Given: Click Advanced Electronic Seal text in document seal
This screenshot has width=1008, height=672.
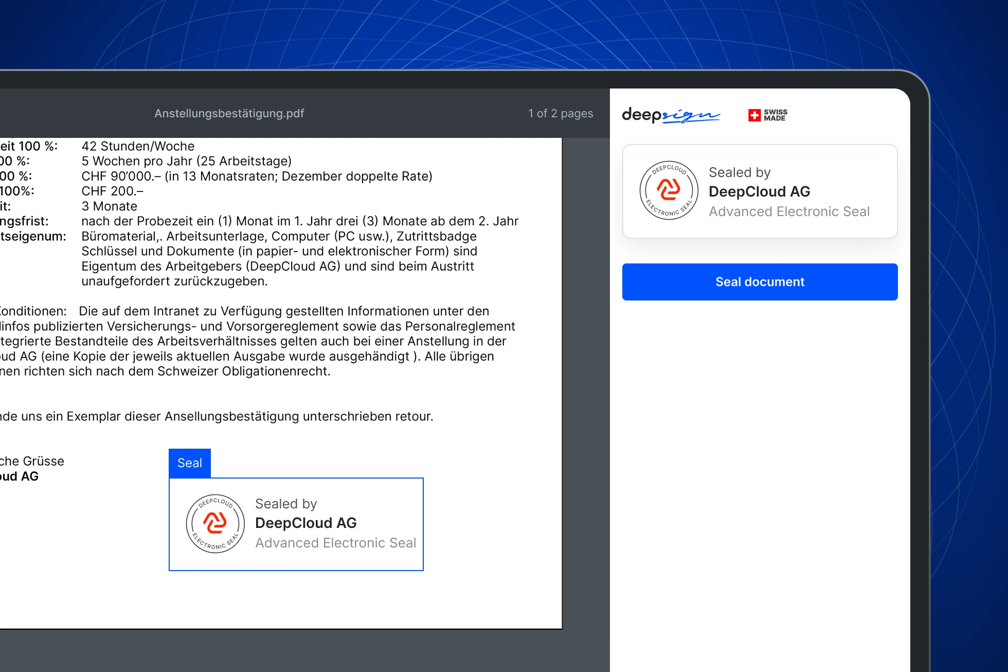Looking at the screenshot, I should pos(335,543).
